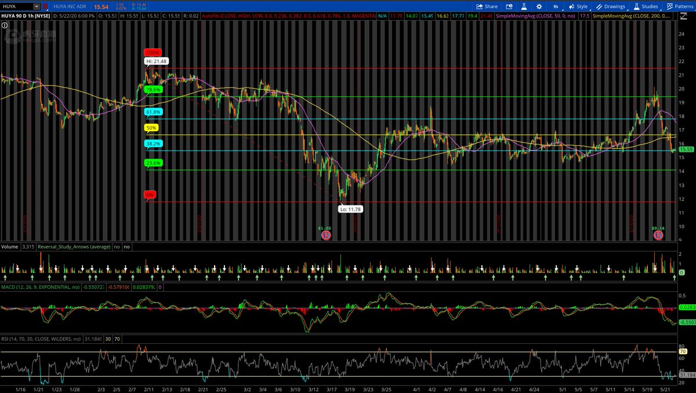Open the flask study tools icon

(x=525, y=6)
